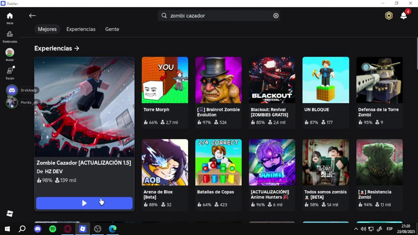This screenshot has height=235, width=418.
Task: Play Zombie Cazador with blue play button
Action: [x=84, y=203]
